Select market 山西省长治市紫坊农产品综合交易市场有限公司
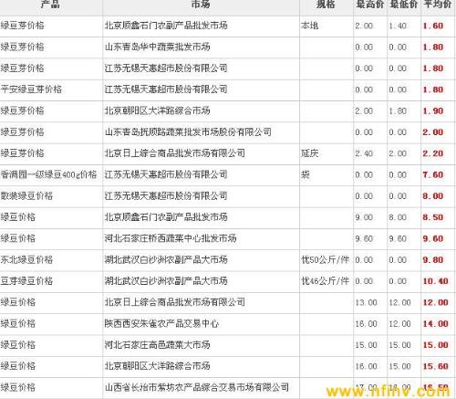 tap(197, 388)
